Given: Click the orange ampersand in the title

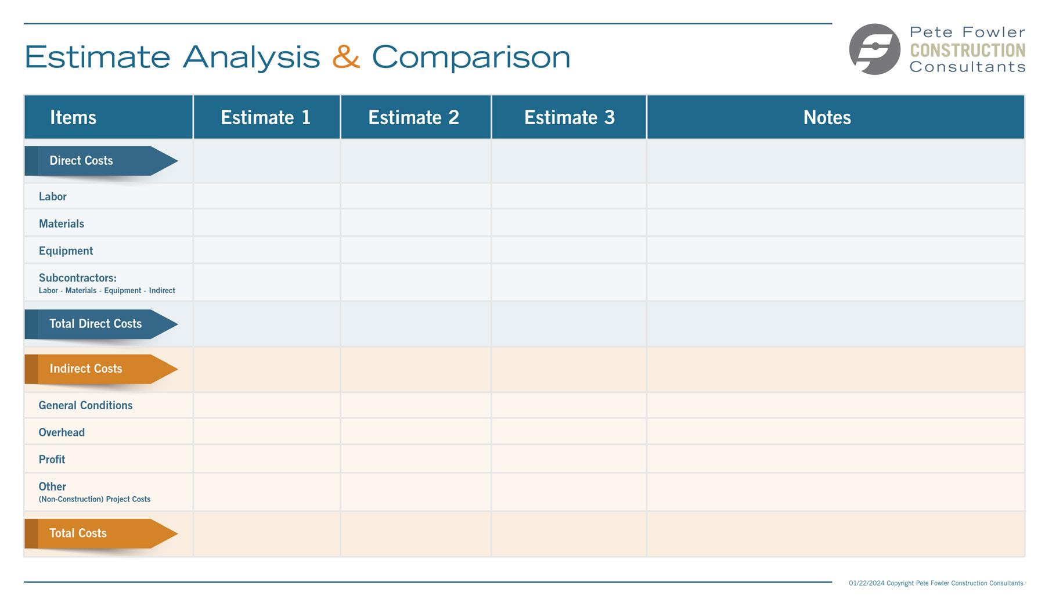Looking at the screenshot, I should (346, 57).
